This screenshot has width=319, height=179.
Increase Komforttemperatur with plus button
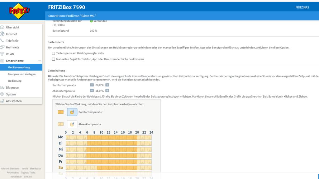click(x=107, y=85)
